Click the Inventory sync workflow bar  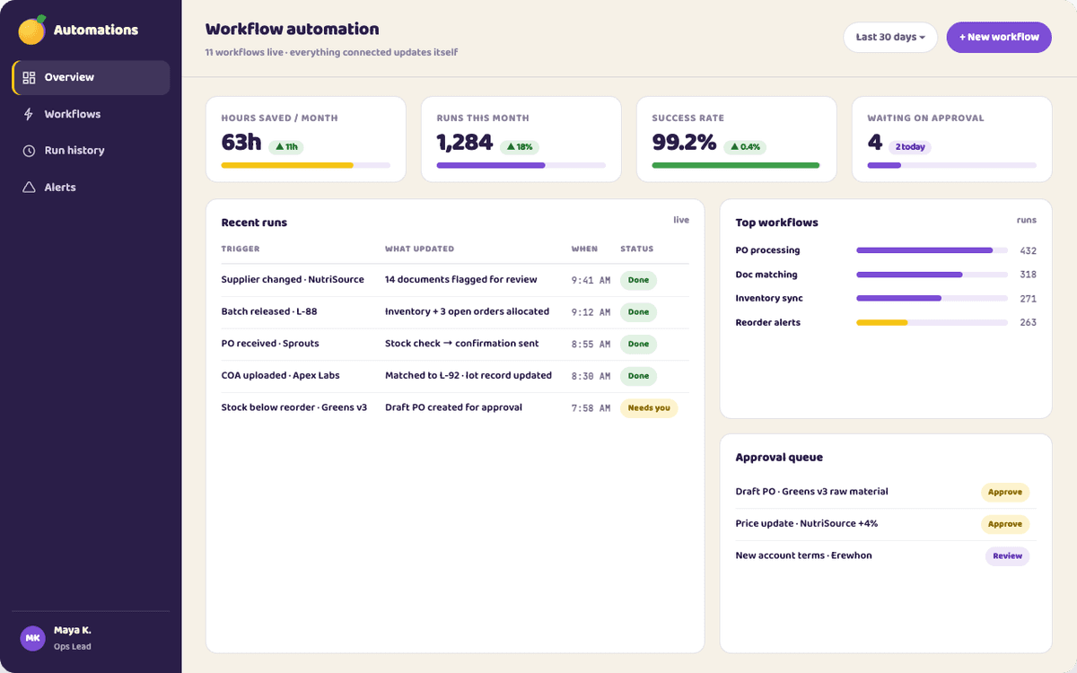click(933, 299)
